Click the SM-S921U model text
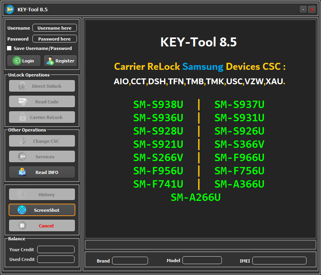This screenshot has width=321, height=275. point(158,144)
